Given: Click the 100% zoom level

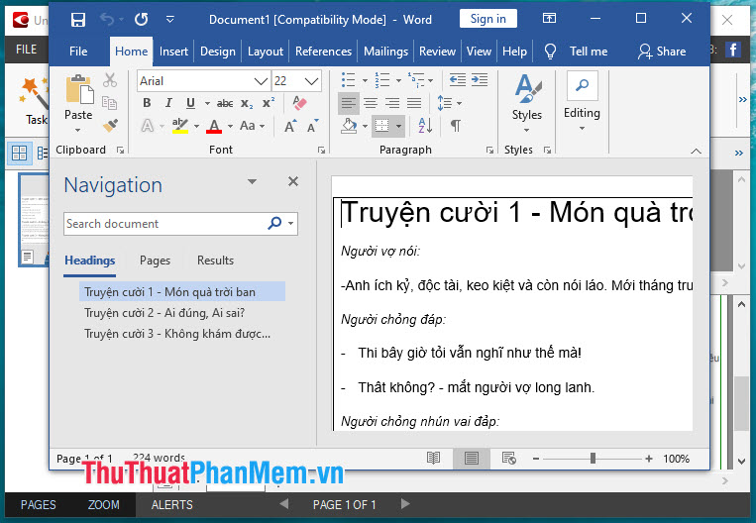Looking at the screenshot, I should point(676,459).
